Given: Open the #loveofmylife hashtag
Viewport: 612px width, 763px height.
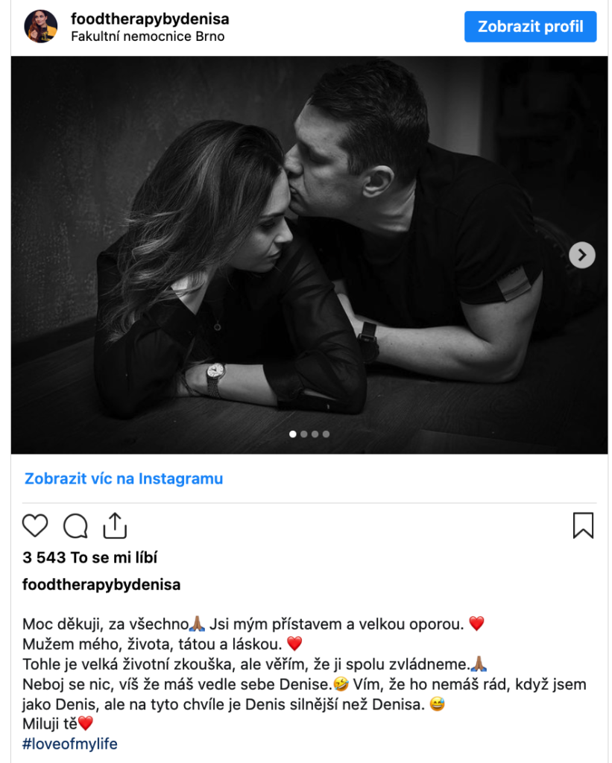Looking at the screenshot, I should tap(69, 744).
